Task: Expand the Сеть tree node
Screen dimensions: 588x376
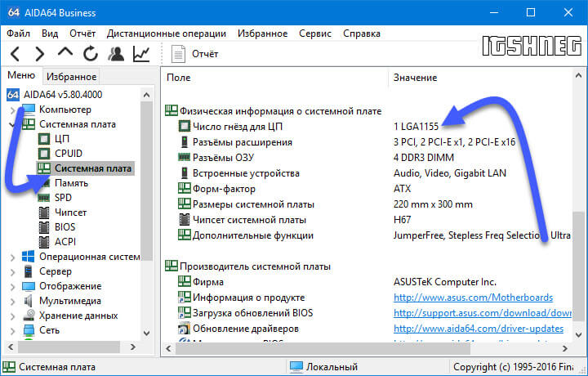Action: (13, 331)
